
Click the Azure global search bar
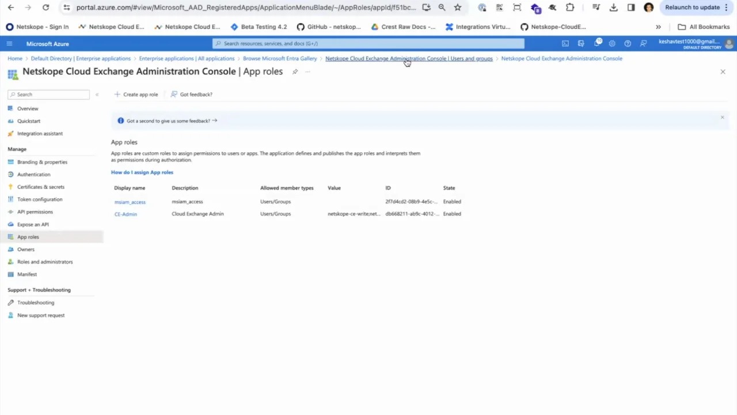tap(368, 44)
